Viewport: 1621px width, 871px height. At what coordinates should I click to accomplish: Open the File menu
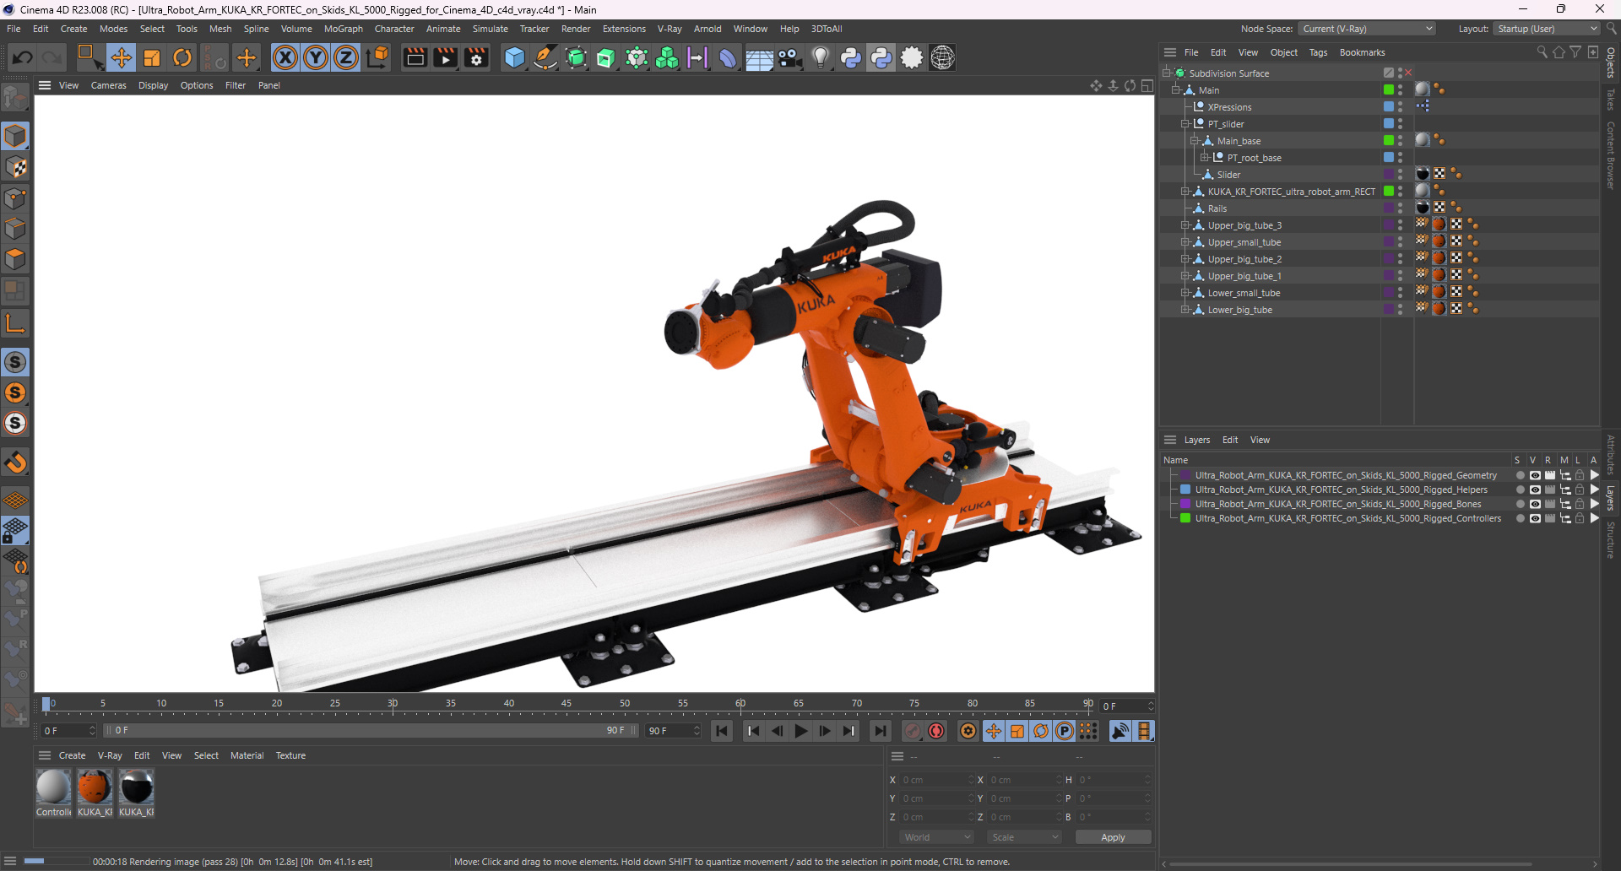point(14,29)
